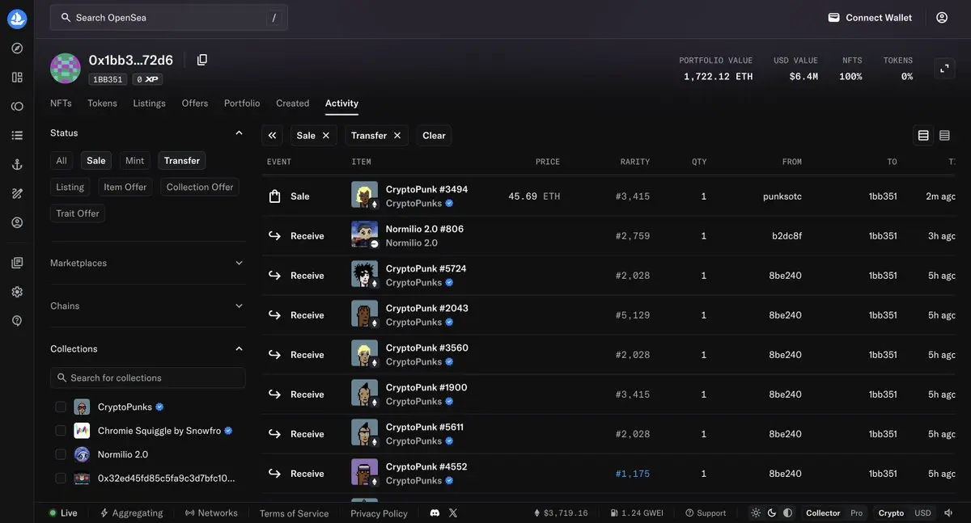
Task: Click the gas price 1.24 GWEI indicator
Action: pyautogui.click(x=638, y=512)
